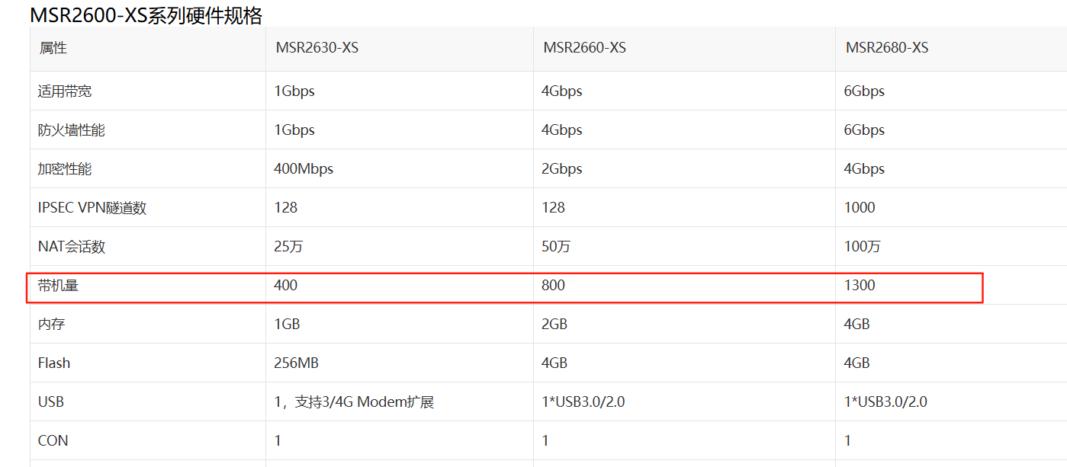Click the "适用带宽" row label
Screen dimensions: 1067x467
65,91
